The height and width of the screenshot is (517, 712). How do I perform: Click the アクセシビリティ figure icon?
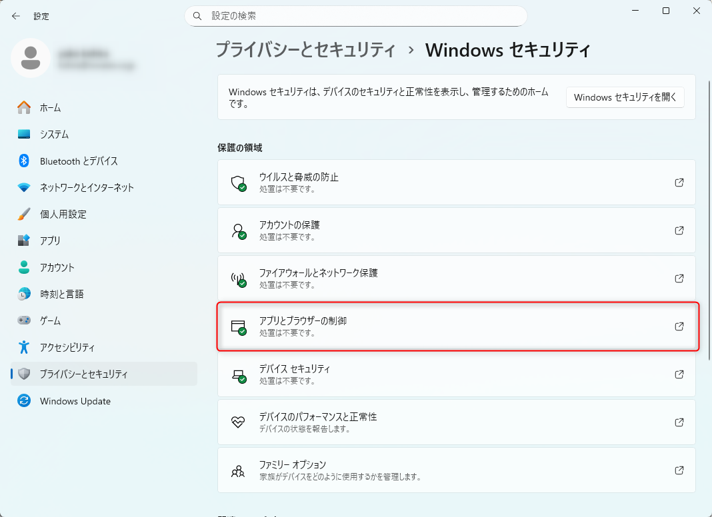(23, 347)
